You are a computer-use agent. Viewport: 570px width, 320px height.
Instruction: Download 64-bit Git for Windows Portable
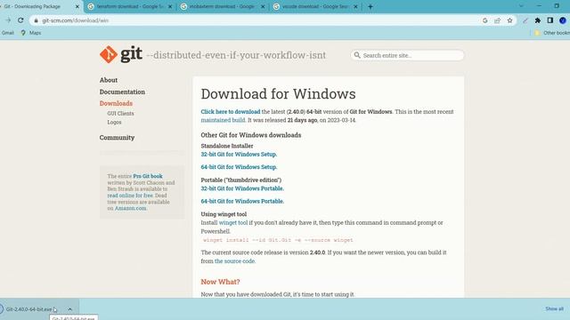pyautogui.click(x=242, y=201)
